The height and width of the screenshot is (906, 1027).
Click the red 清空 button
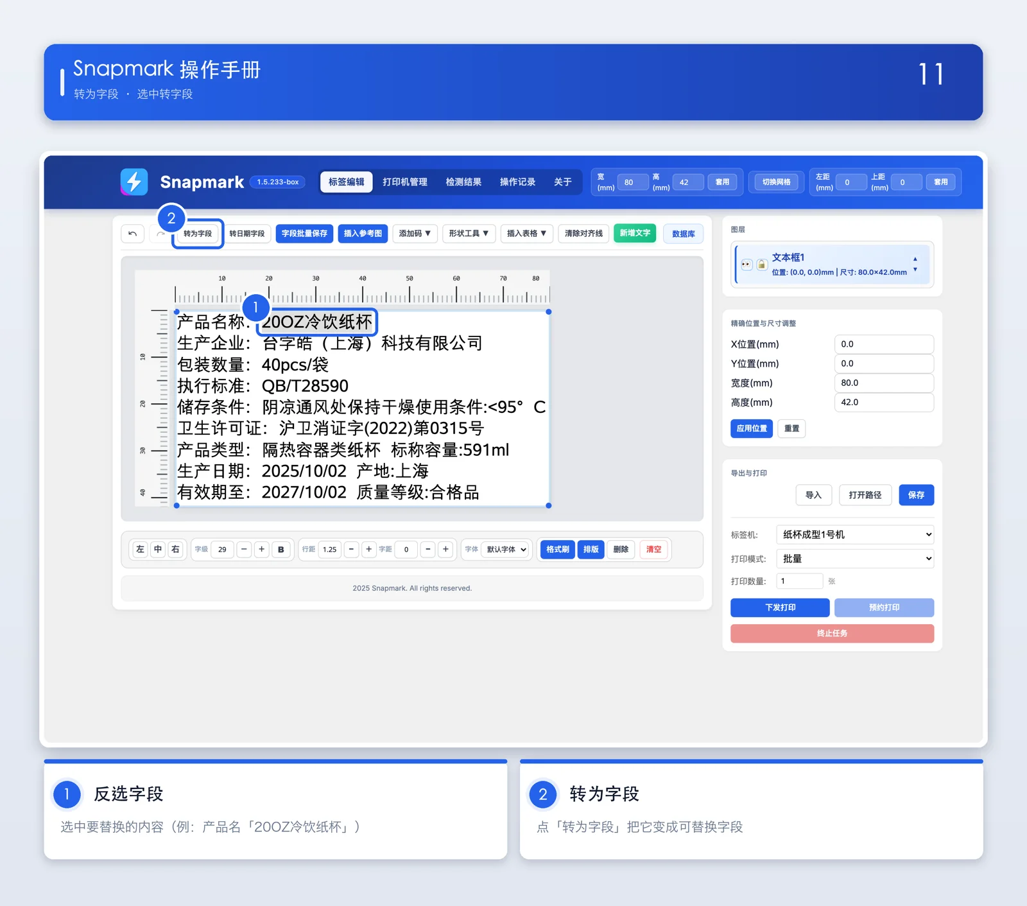653,550
